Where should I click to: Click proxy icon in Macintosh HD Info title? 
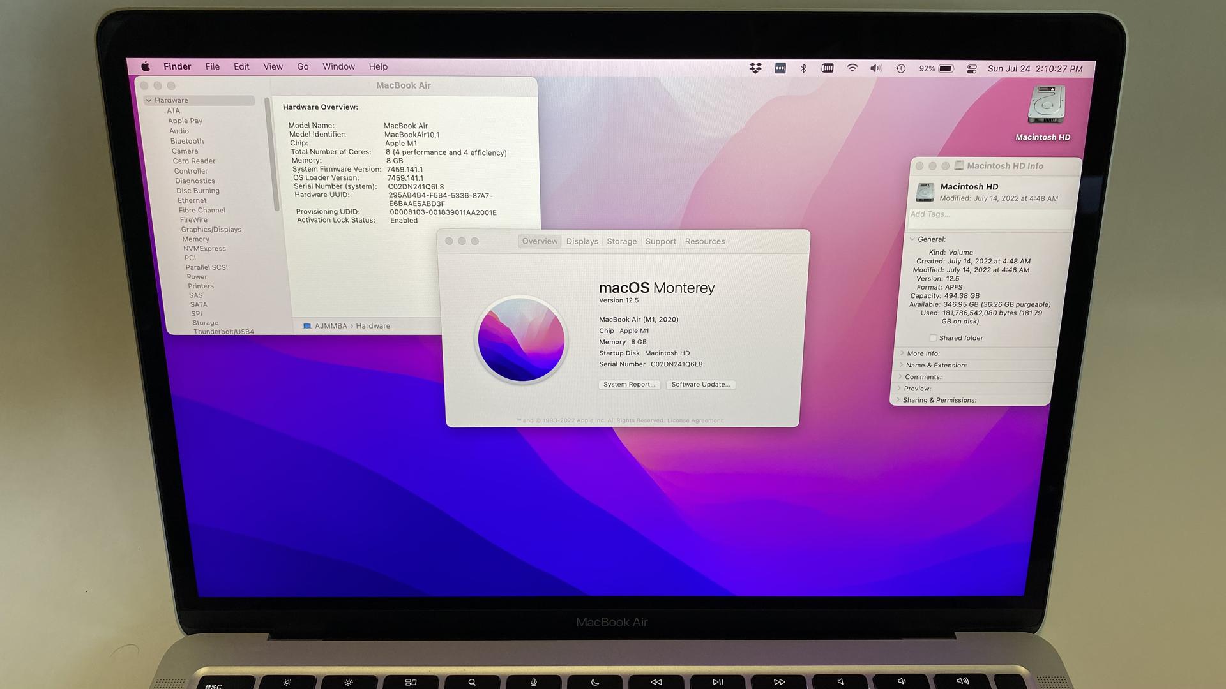958,166
